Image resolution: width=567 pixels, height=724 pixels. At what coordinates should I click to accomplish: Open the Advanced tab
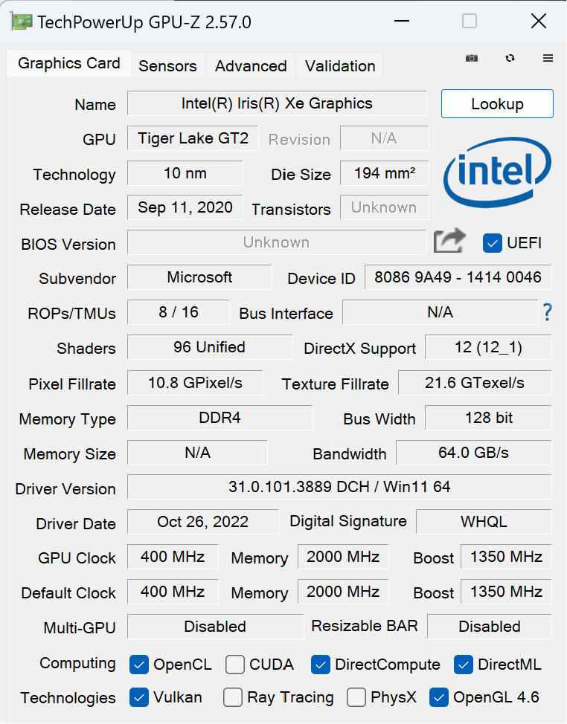[251, 65]
